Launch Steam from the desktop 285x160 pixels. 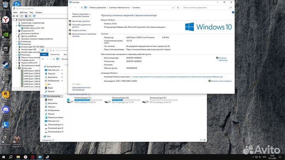pyautogui.click(x=6, y=66)
